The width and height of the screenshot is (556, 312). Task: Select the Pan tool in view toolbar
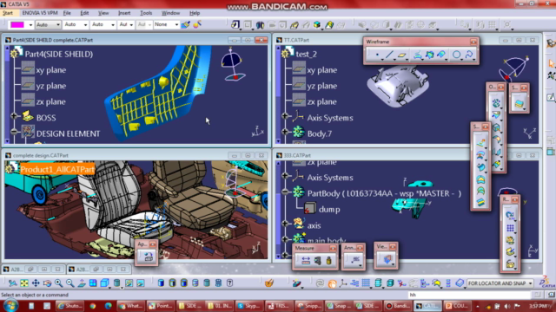(x=36, y=283)
